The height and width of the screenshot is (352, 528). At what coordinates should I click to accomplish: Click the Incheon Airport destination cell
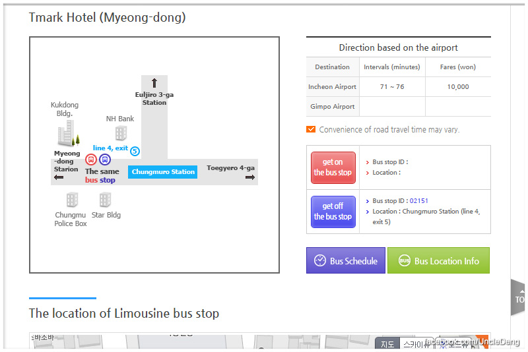332,87
